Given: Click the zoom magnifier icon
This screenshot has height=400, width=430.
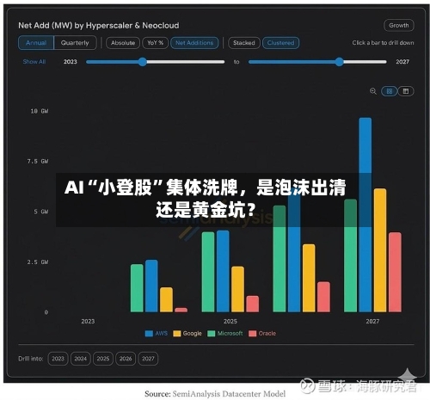Looking at the screenshot, I should tap(372, 91).
